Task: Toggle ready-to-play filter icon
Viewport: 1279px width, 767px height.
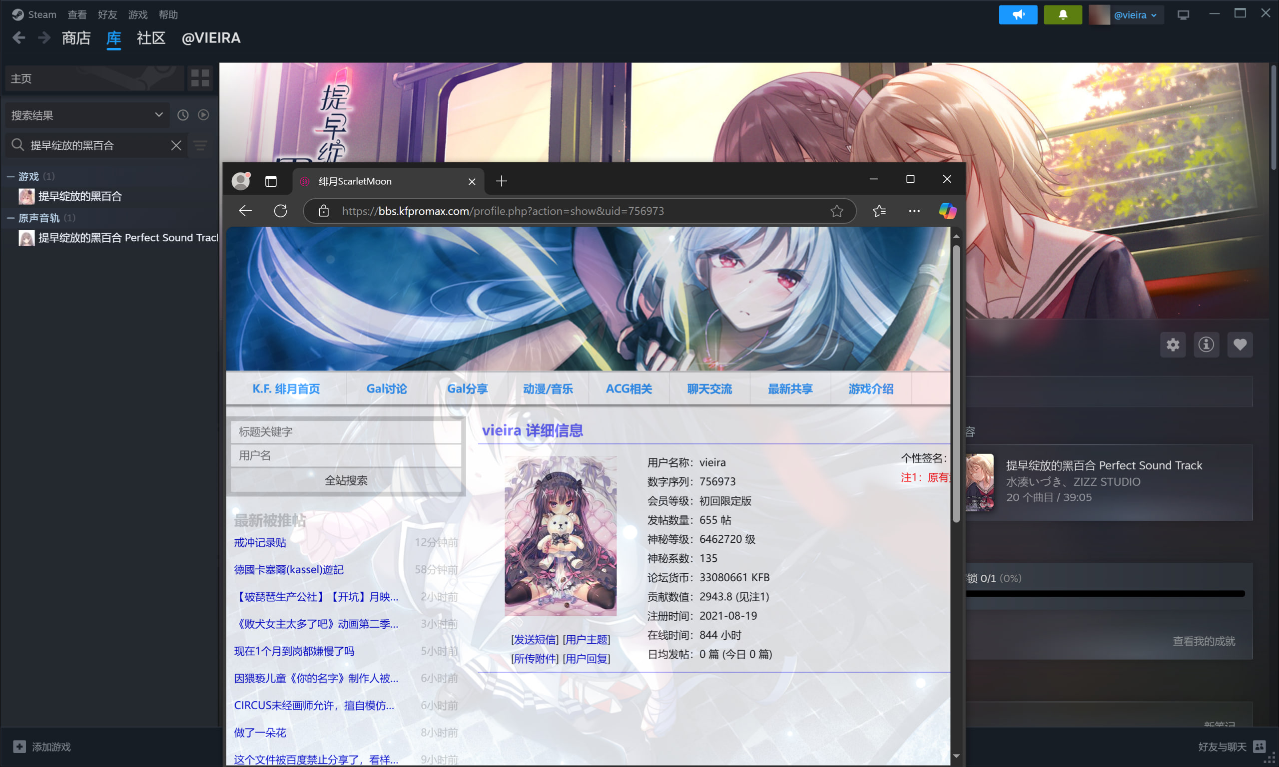Action: (x=203, y=115)
